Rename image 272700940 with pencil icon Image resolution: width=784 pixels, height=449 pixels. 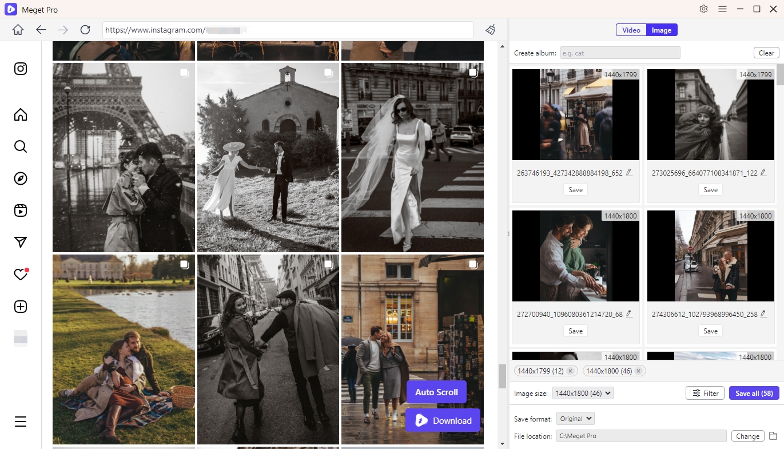tap(629, 313)
